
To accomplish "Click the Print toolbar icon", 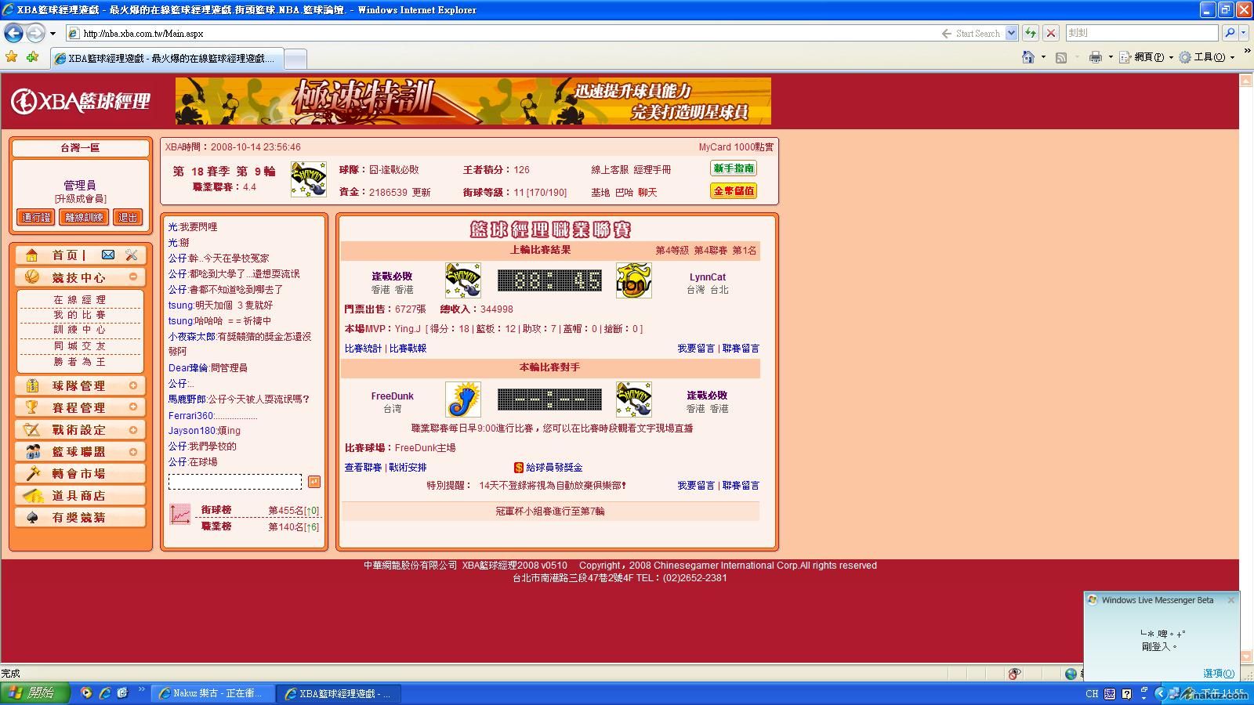I will (x=1096, y=57).
